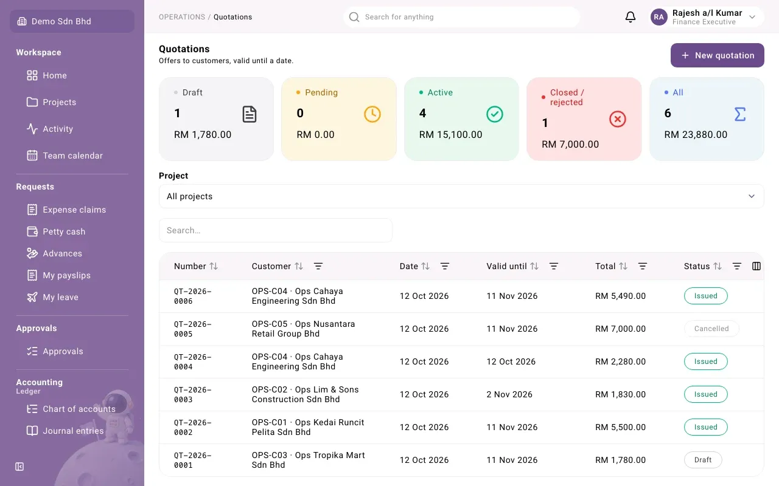
Task: Click the Draft card document icon
Action: [250, 114]
